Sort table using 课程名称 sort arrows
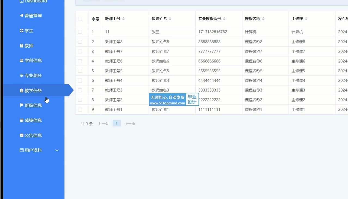This screenshot has height=199, width=348. coord(263,19)
